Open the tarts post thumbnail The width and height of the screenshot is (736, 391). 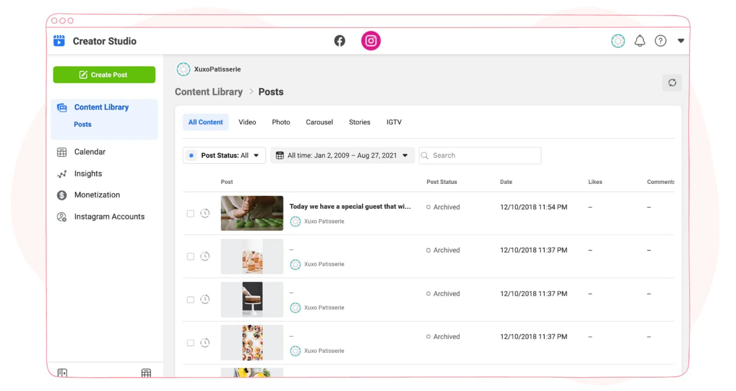click(x=252, y=343)
